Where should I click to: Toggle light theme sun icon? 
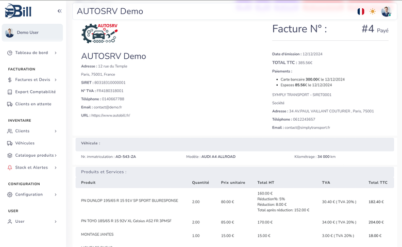pos(373,11)
